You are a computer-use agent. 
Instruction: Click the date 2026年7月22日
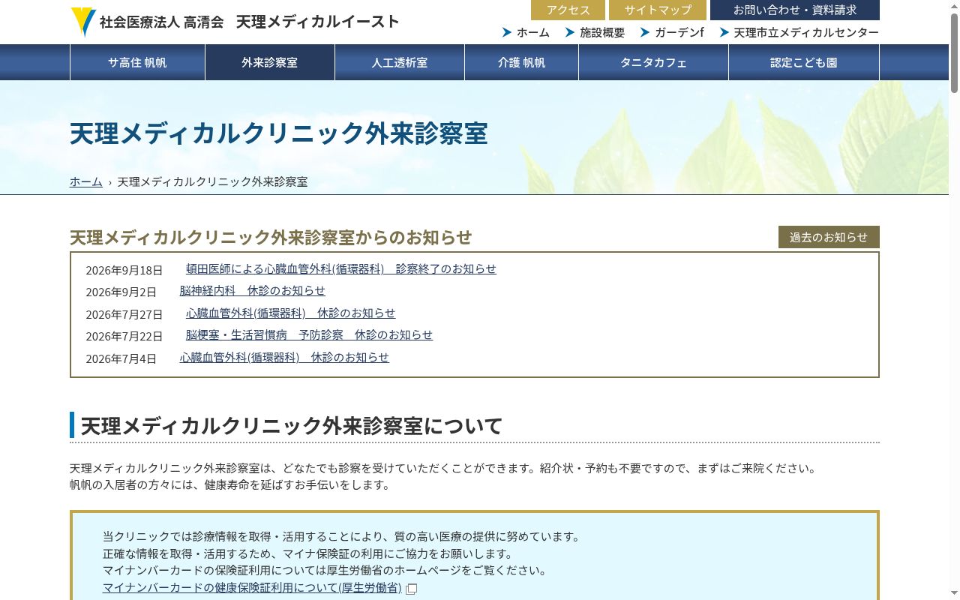click(x=124, y=336)
